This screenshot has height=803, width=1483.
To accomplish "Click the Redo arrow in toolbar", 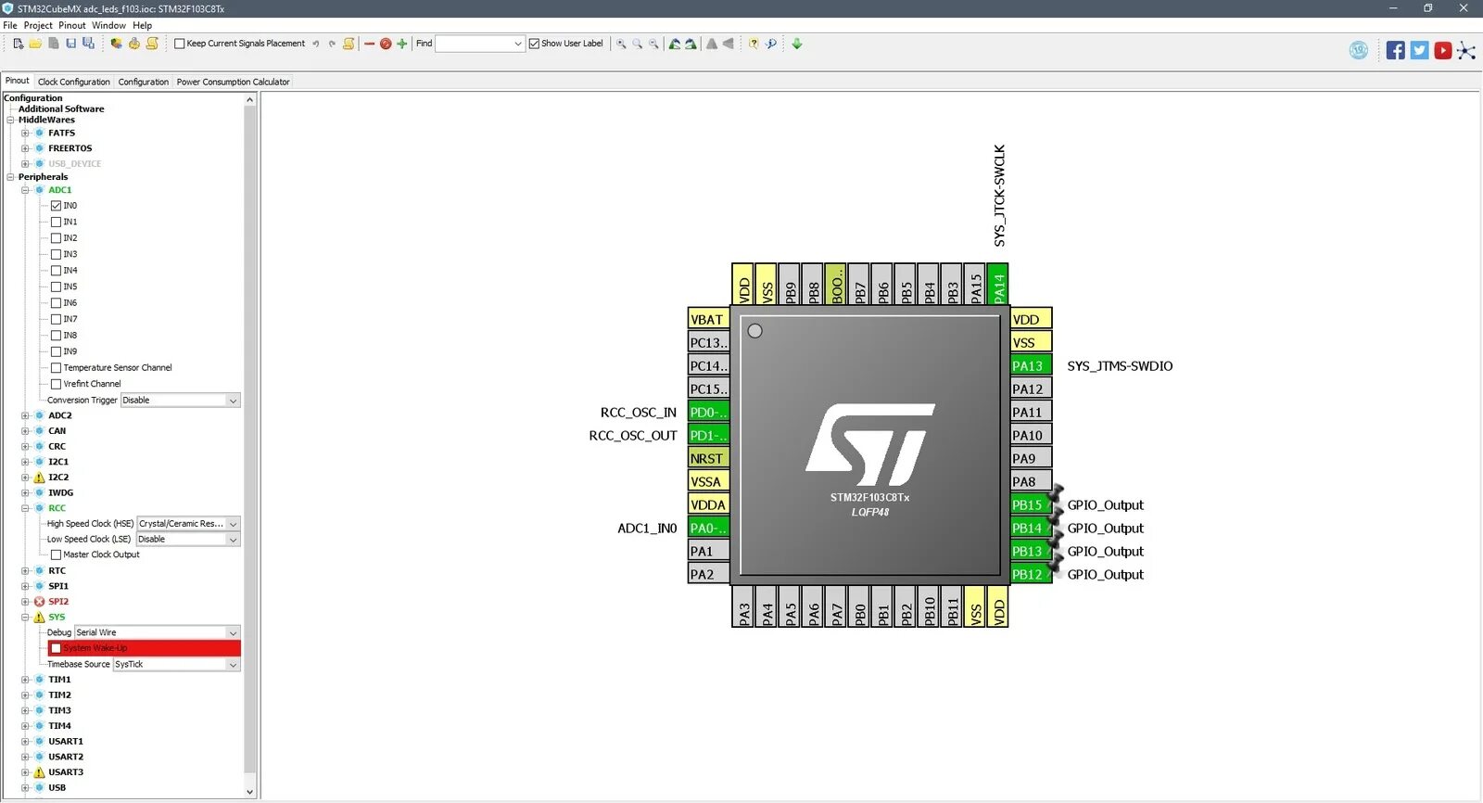I will tap(332, 44).
